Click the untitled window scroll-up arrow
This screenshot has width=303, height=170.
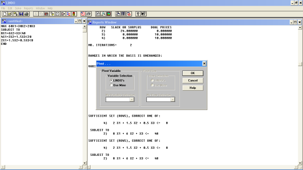click(x=85, y=26)
